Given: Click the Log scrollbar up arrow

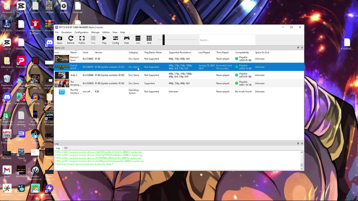Looking at the screenshot, I should [302, 152].
